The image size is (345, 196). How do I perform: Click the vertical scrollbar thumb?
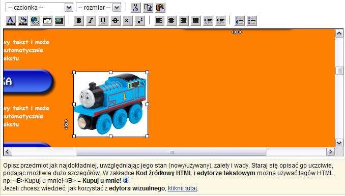339,71
